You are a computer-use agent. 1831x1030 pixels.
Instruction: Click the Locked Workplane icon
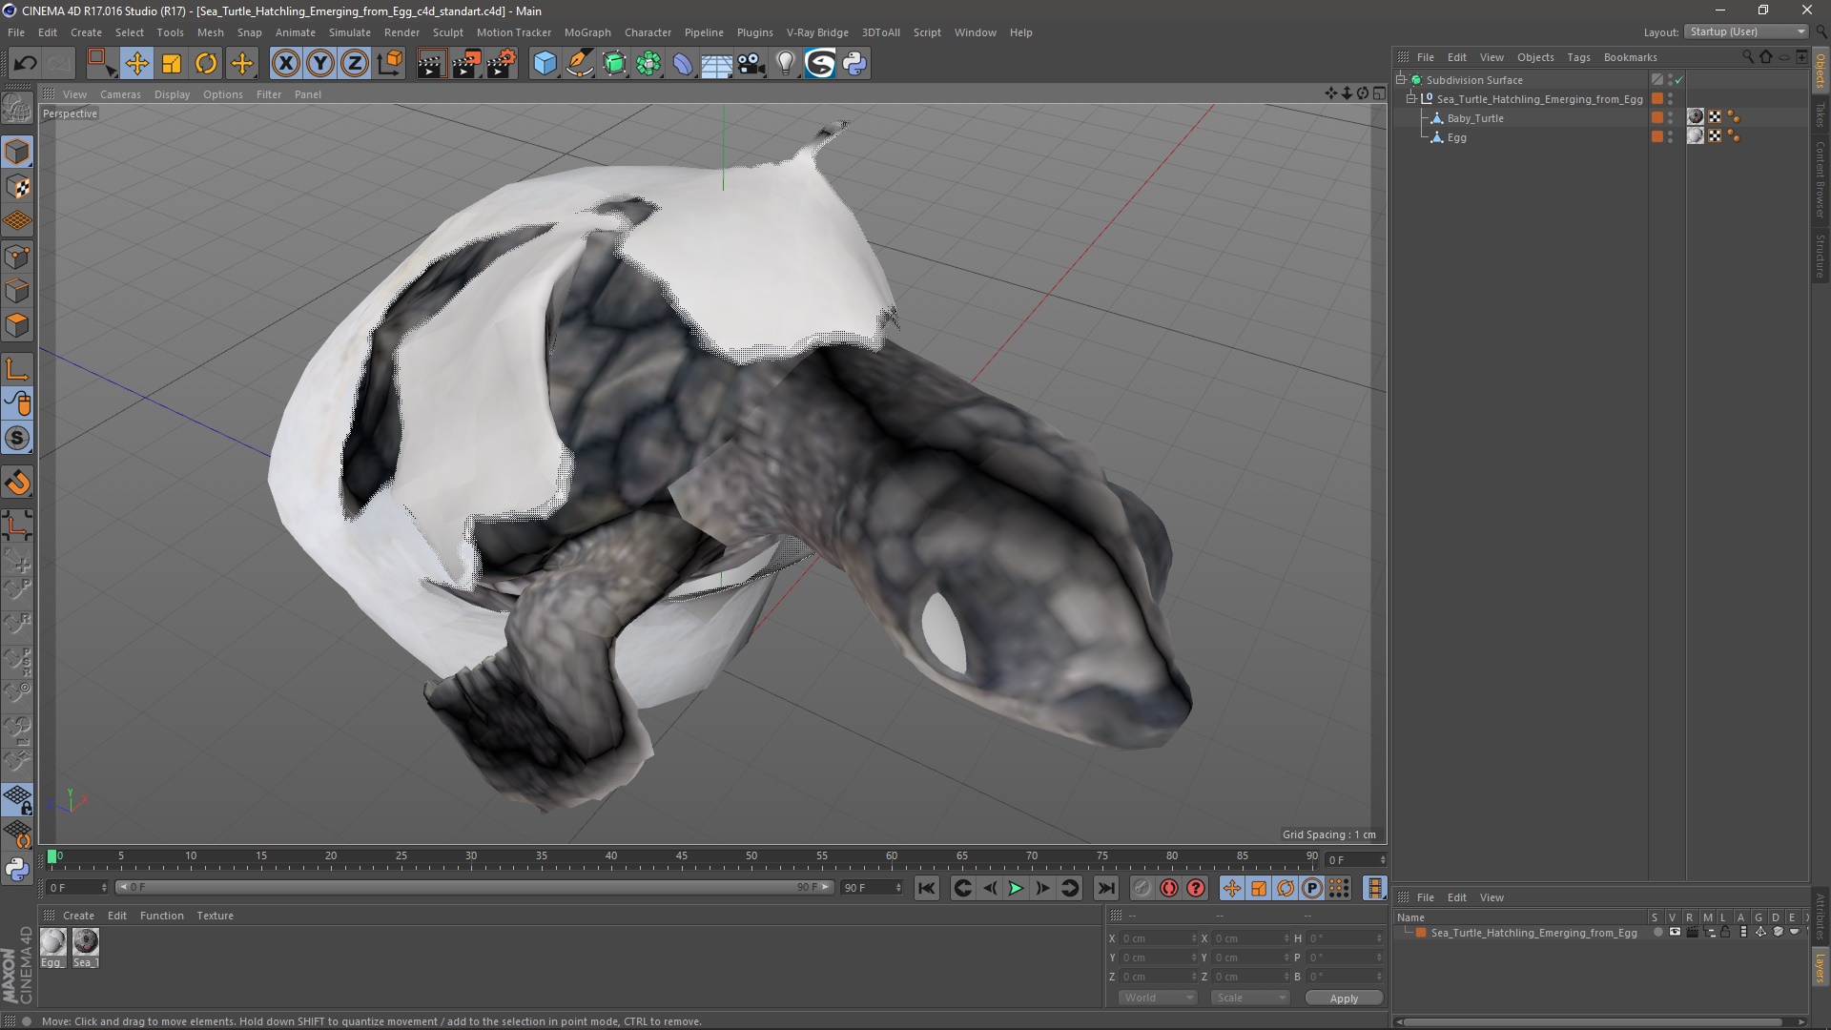pyautogui.click(x=17, y=800)
